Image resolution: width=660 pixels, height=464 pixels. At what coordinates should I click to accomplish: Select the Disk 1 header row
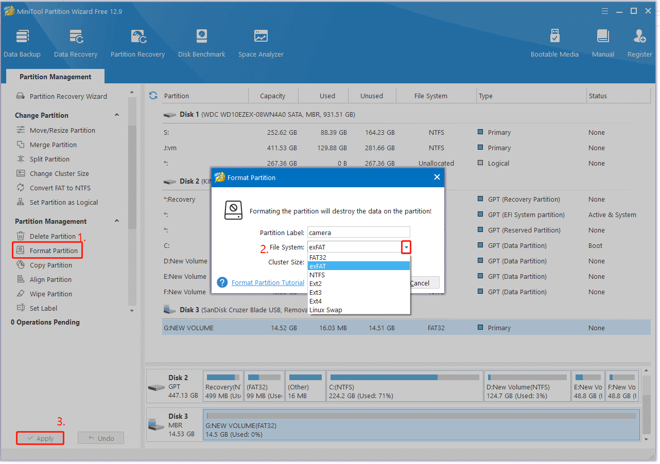(x=406, y=114)
